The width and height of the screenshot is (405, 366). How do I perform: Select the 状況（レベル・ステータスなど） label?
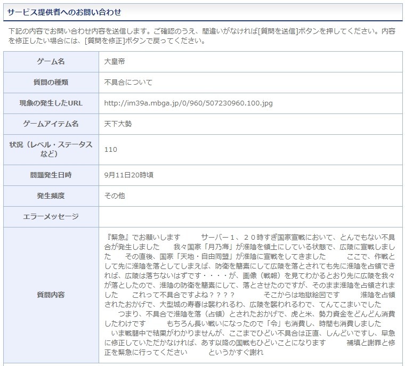[x=51, y=149]
